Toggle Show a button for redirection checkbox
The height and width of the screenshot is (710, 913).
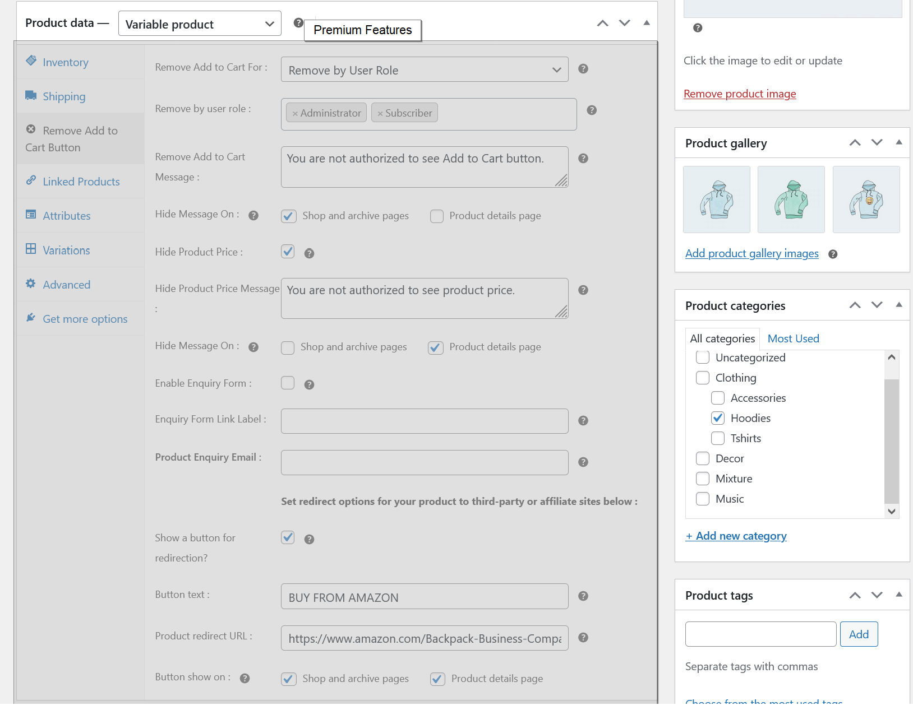pos(288,537)
